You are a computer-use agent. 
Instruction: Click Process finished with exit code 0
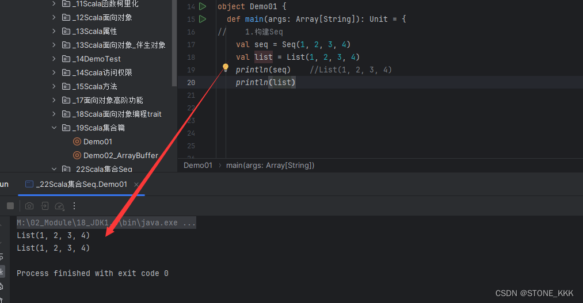pyautogui.click(x=93, y=273)
